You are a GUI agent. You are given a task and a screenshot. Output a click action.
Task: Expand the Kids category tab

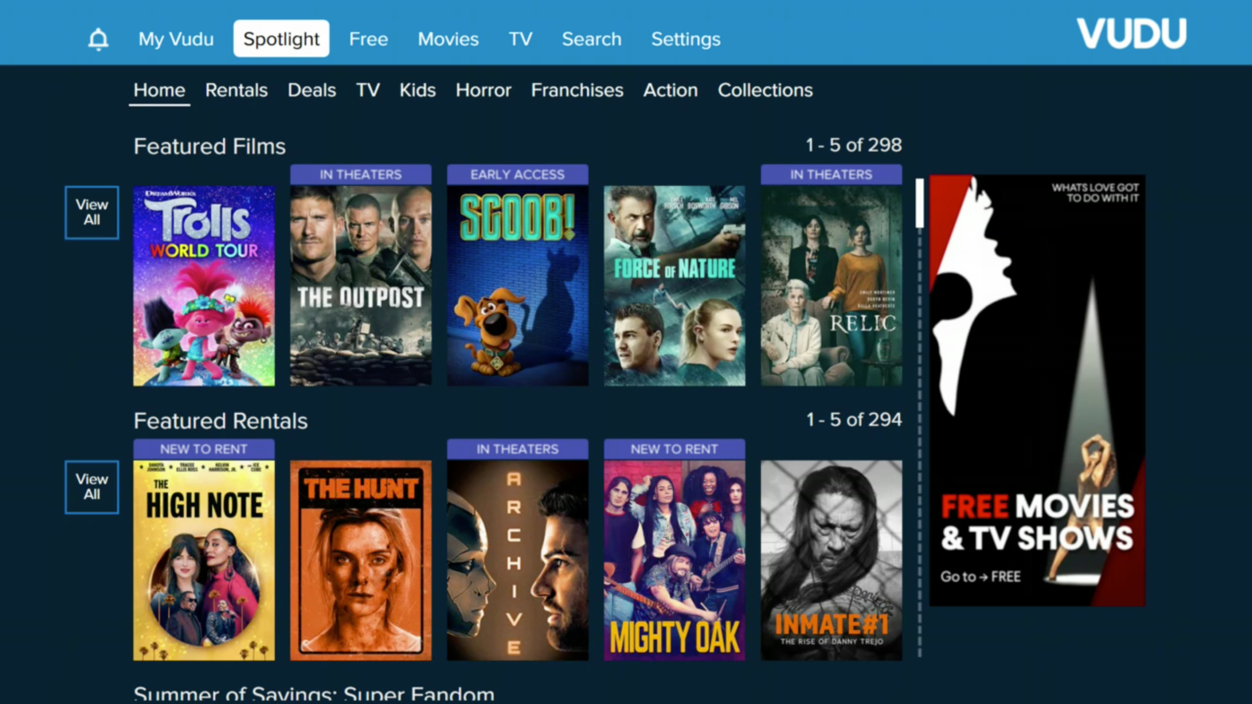pyautogui.click(x=416, y=90)
